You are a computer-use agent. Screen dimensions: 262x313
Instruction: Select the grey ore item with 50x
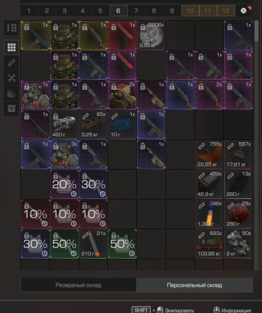[x=238, y=244]
